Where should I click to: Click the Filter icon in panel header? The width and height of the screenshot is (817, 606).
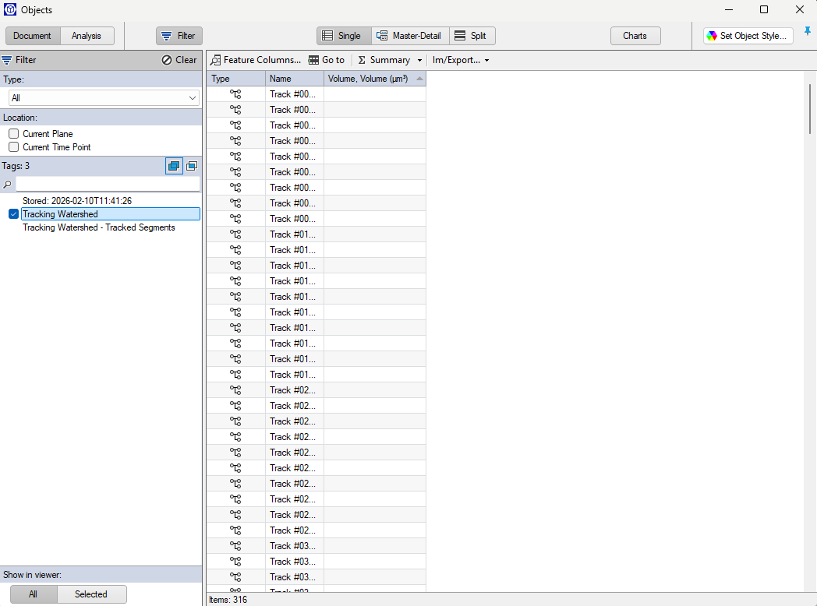point(8,59)
